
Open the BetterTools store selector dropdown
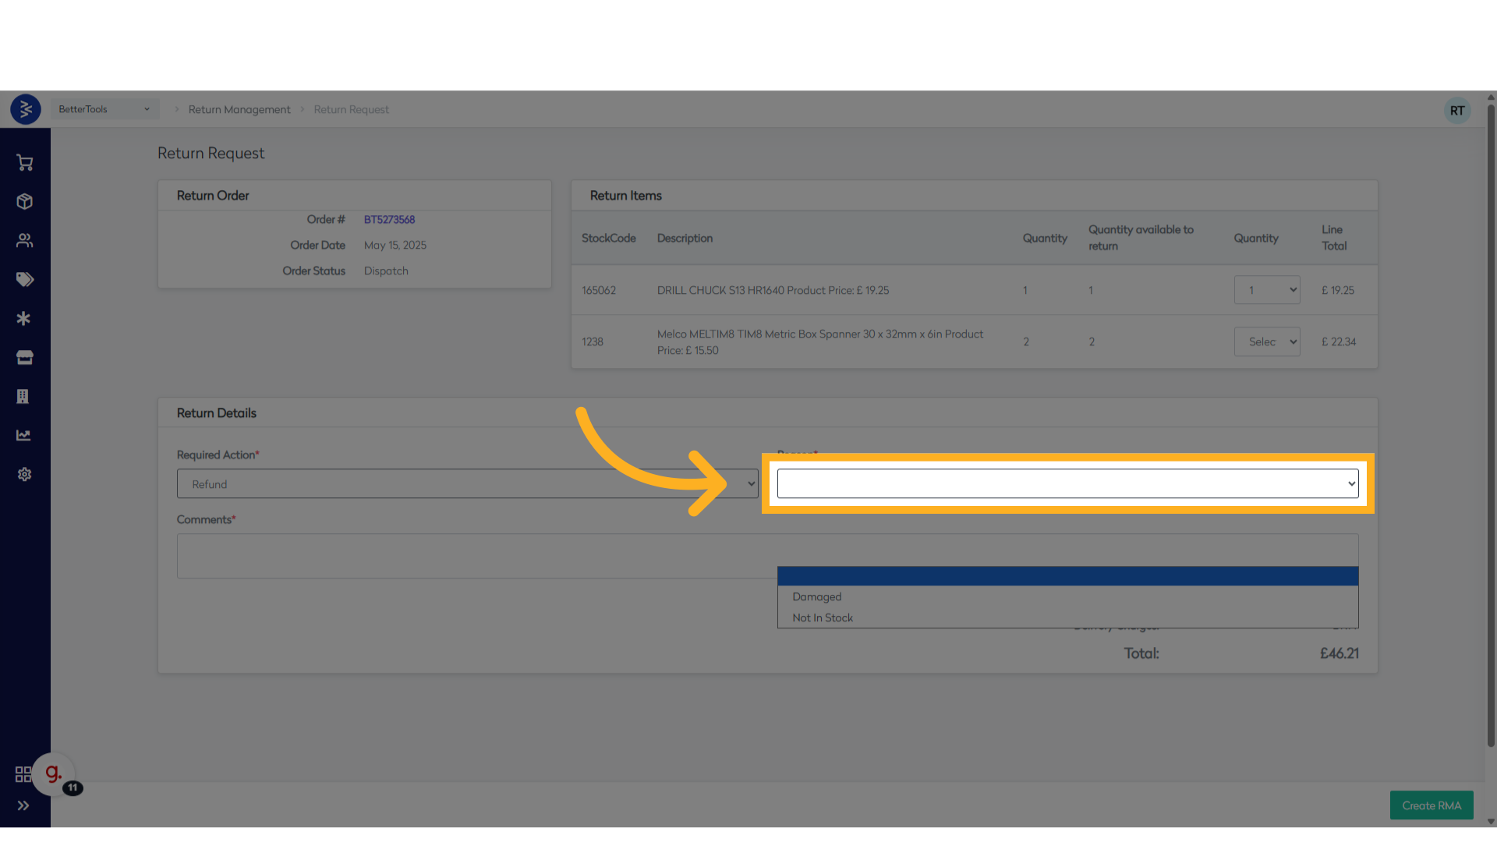(x=104, y=109)
